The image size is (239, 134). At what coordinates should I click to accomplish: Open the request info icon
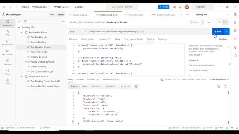tap(235, 56)
